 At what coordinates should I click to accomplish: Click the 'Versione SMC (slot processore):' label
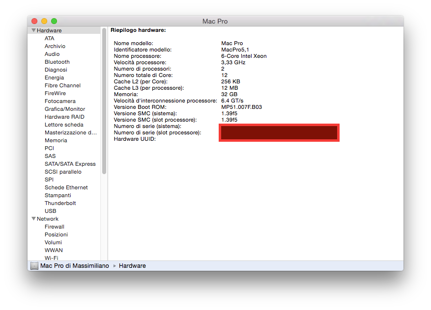coord(155,120)
